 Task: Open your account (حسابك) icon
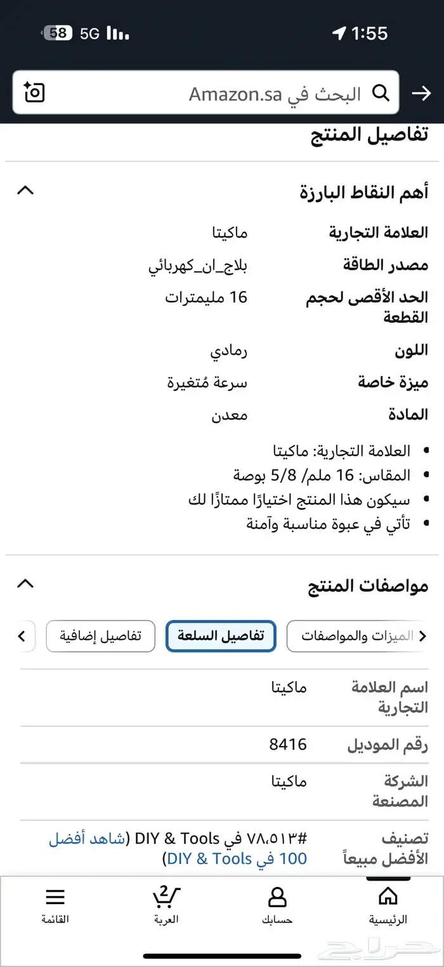pyautogui.click(x=277, y=905)
